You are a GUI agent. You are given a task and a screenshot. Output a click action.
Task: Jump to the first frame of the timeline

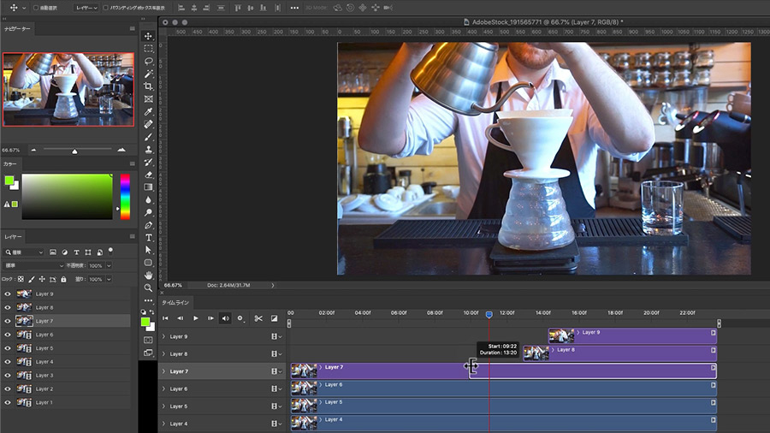tap(166, 318)
